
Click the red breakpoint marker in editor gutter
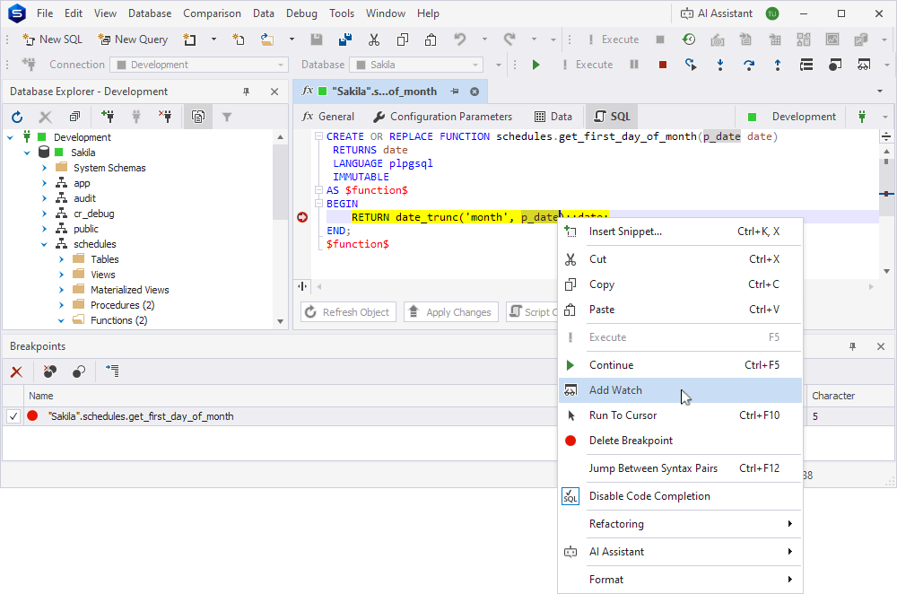[302, 217]
